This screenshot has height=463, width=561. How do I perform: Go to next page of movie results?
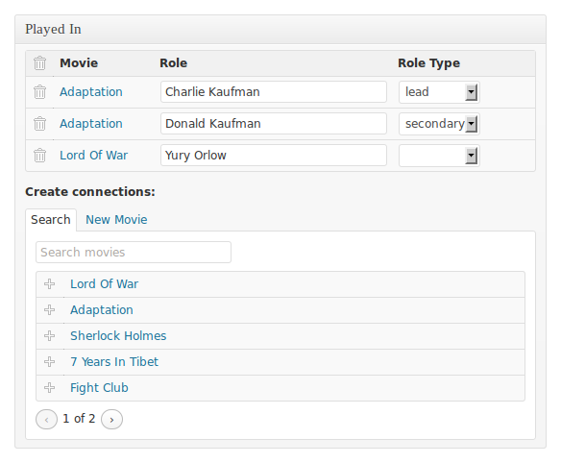pos(111,419)
